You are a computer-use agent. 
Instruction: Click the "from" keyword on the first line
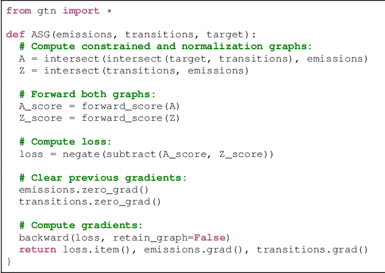pyautogui.click(x=18, y=11)
